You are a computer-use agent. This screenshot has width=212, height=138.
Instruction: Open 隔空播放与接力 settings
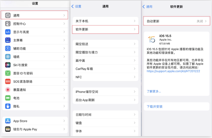(105, 52)
